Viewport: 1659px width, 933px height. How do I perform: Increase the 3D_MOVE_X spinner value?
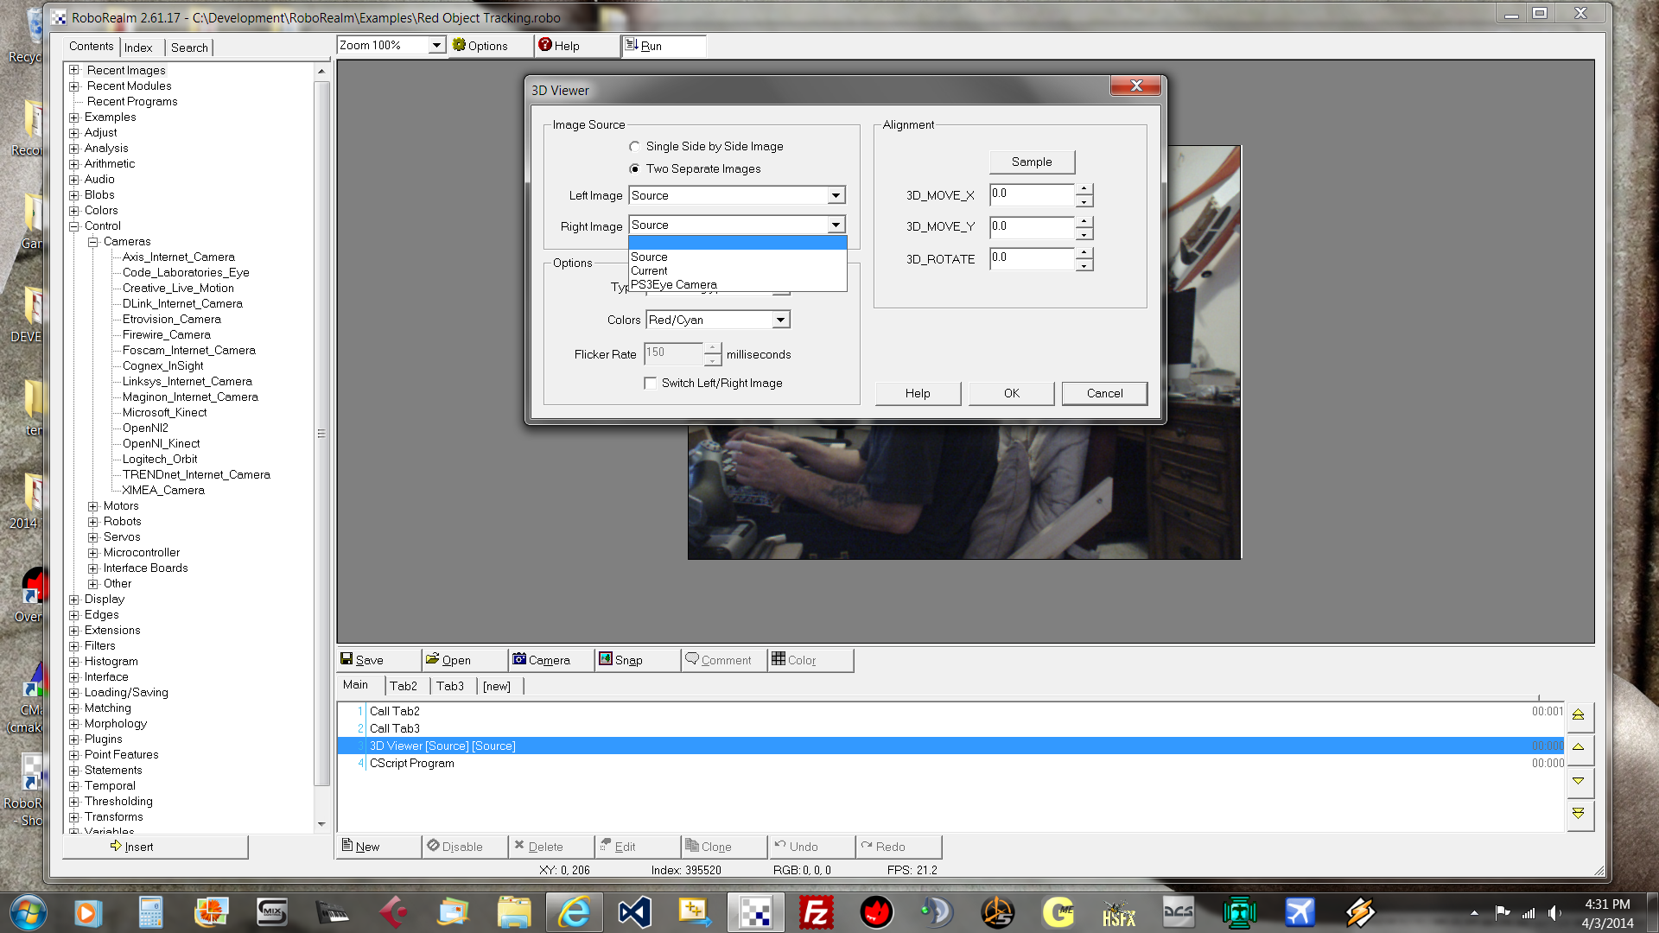click(1084, 188)
